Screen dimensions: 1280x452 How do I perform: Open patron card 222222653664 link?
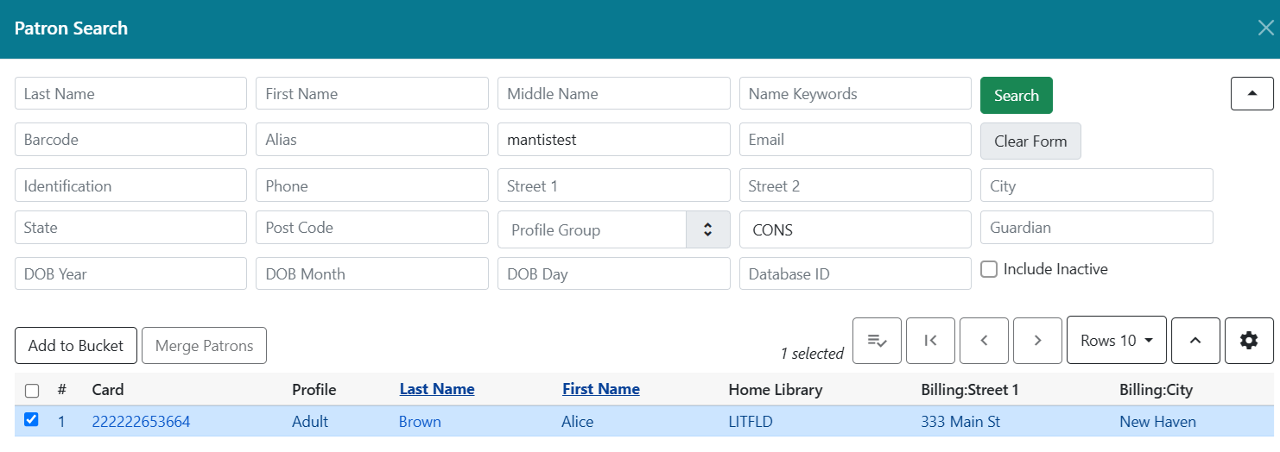[x=141, y=422]
